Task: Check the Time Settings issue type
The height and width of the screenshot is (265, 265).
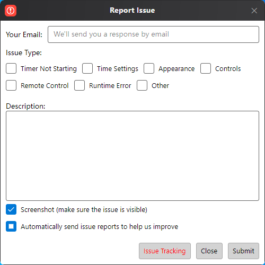Action: [87, 68]
